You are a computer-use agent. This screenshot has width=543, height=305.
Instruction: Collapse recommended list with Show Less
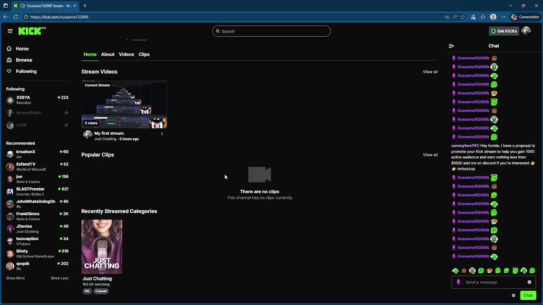coord(59,278)
